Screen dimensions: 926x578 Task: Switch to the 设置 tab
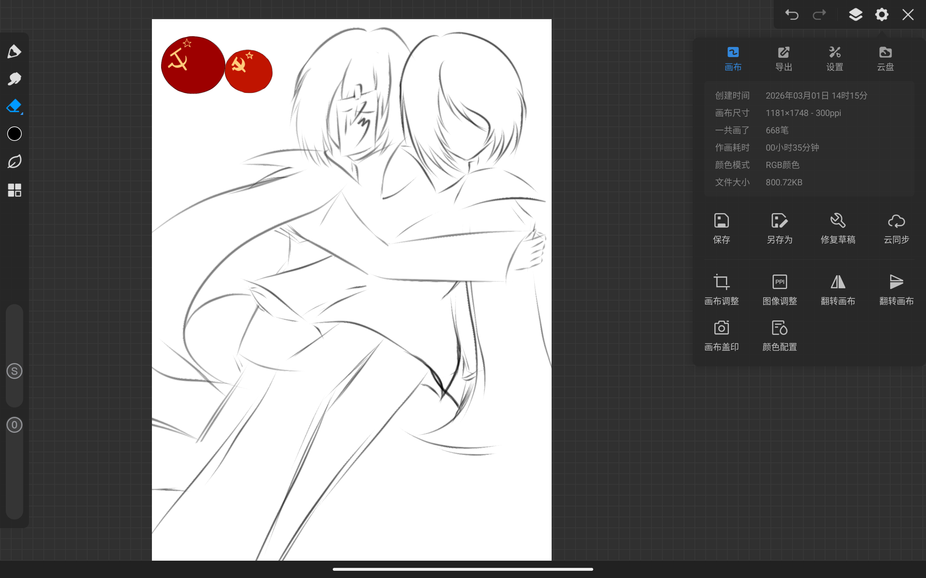point(834,59)
